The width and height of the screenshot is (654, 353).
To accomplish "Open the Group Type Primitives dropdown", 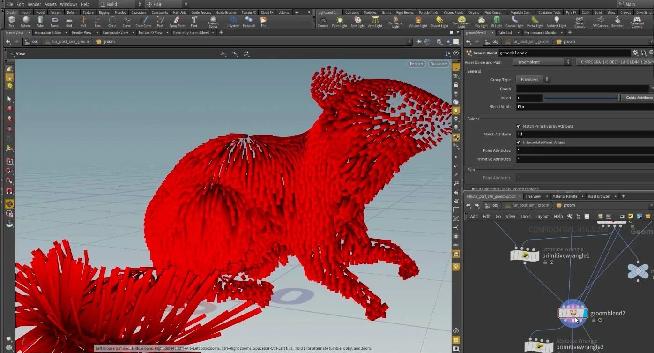I will pos(533,79).
